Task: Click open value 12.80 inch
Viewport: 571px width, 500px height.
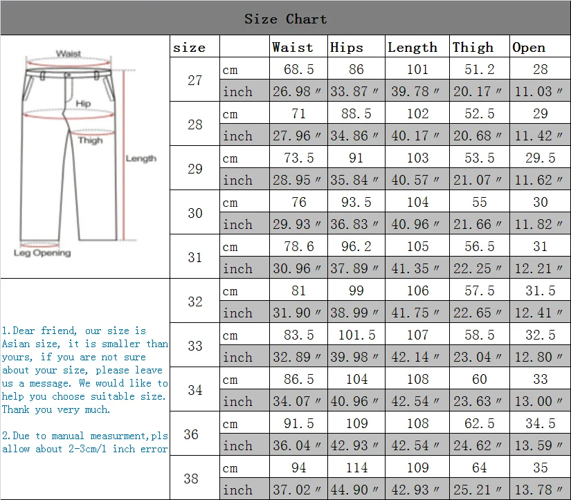Action: pyautogui.click(x=538, y=357)
